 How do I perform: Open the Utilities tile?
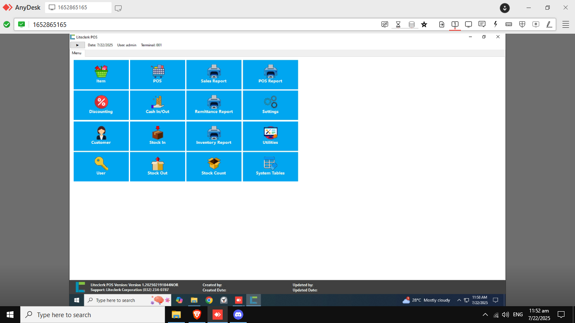(270, 136)
